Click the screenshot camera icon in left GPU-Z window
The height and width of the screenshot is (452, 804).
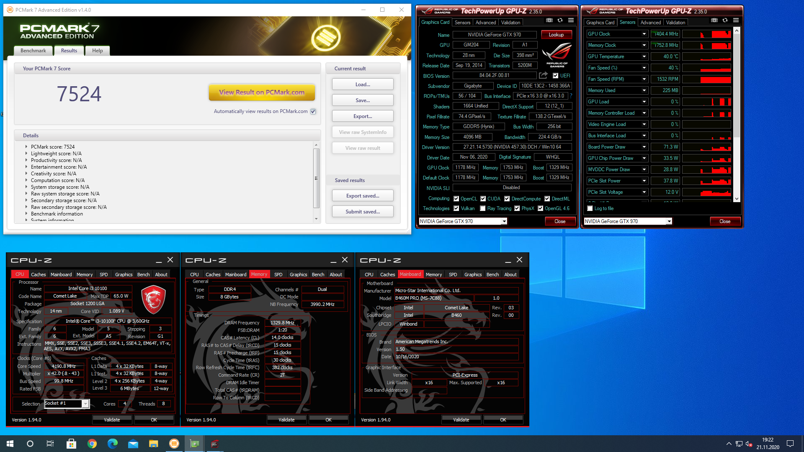pyautogui.click(x=549, y=20)
